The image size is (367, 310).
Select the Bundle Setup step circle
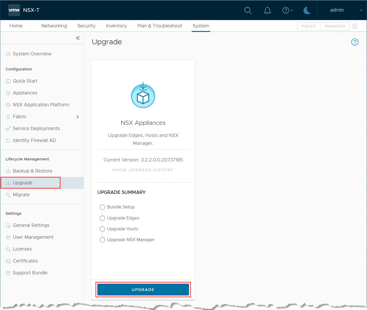point(102,207)
